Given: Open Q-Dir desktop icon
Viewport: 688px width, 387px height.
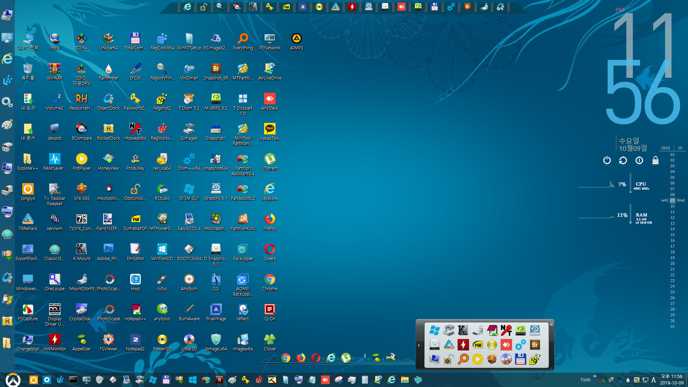Looking at the screenshot, I should [x=269, y=312].
